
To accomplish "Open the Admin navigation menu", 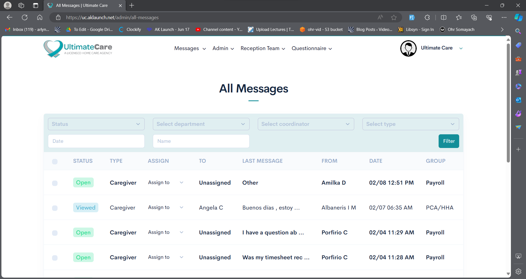I will point(223,48).
